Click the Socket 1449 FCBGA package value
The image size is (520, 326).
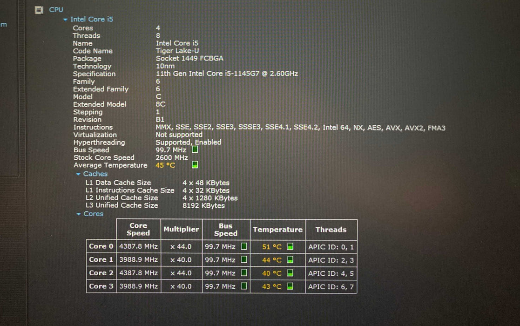click(189, 58)
